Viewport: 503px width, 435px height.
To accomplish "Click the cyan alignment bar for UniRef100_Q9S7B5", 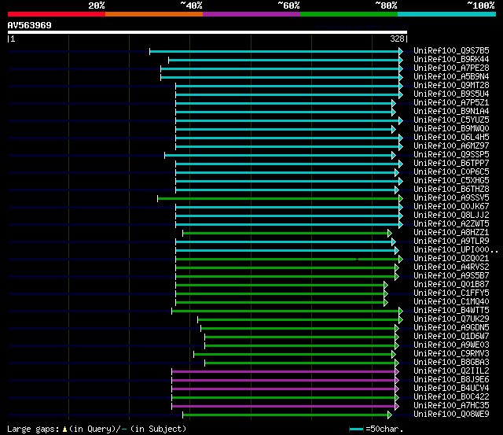I will click(274, 51).
